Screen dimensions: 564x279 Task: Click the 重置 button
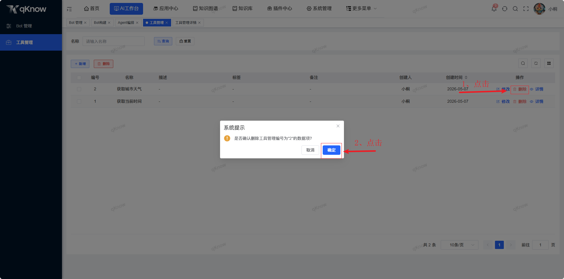pos(185,41)
